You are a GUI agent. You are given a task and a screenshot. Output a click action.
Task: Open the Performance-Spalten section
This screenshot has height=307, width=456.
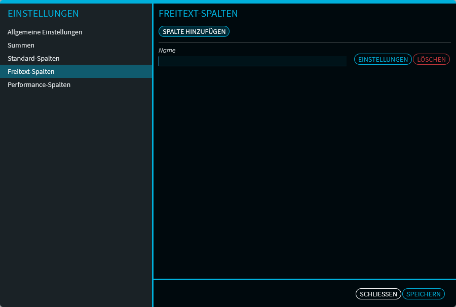(x=39, y=85)
